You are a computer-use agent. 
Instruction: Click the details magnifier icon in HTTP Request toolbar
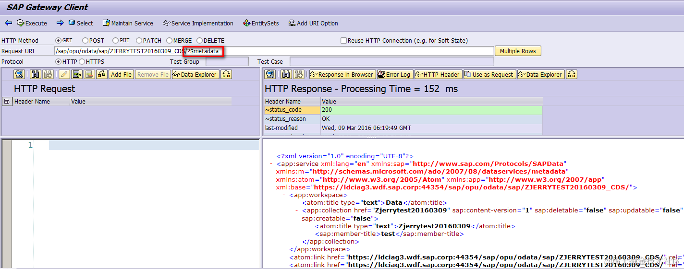coord(19,74)
